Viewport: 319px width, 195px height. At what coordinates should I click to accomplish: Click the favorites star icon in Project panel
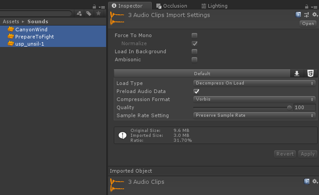99,13
